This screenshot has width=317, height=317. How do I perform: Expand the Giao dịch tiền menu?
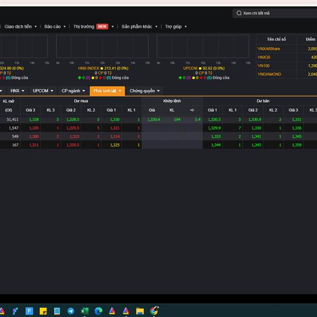(x=20, y=26)
